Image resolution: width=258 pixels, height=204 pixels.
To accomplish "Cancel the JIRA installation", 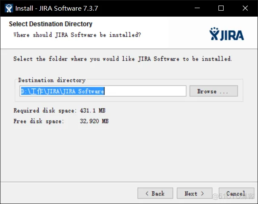I will [236, 193].
